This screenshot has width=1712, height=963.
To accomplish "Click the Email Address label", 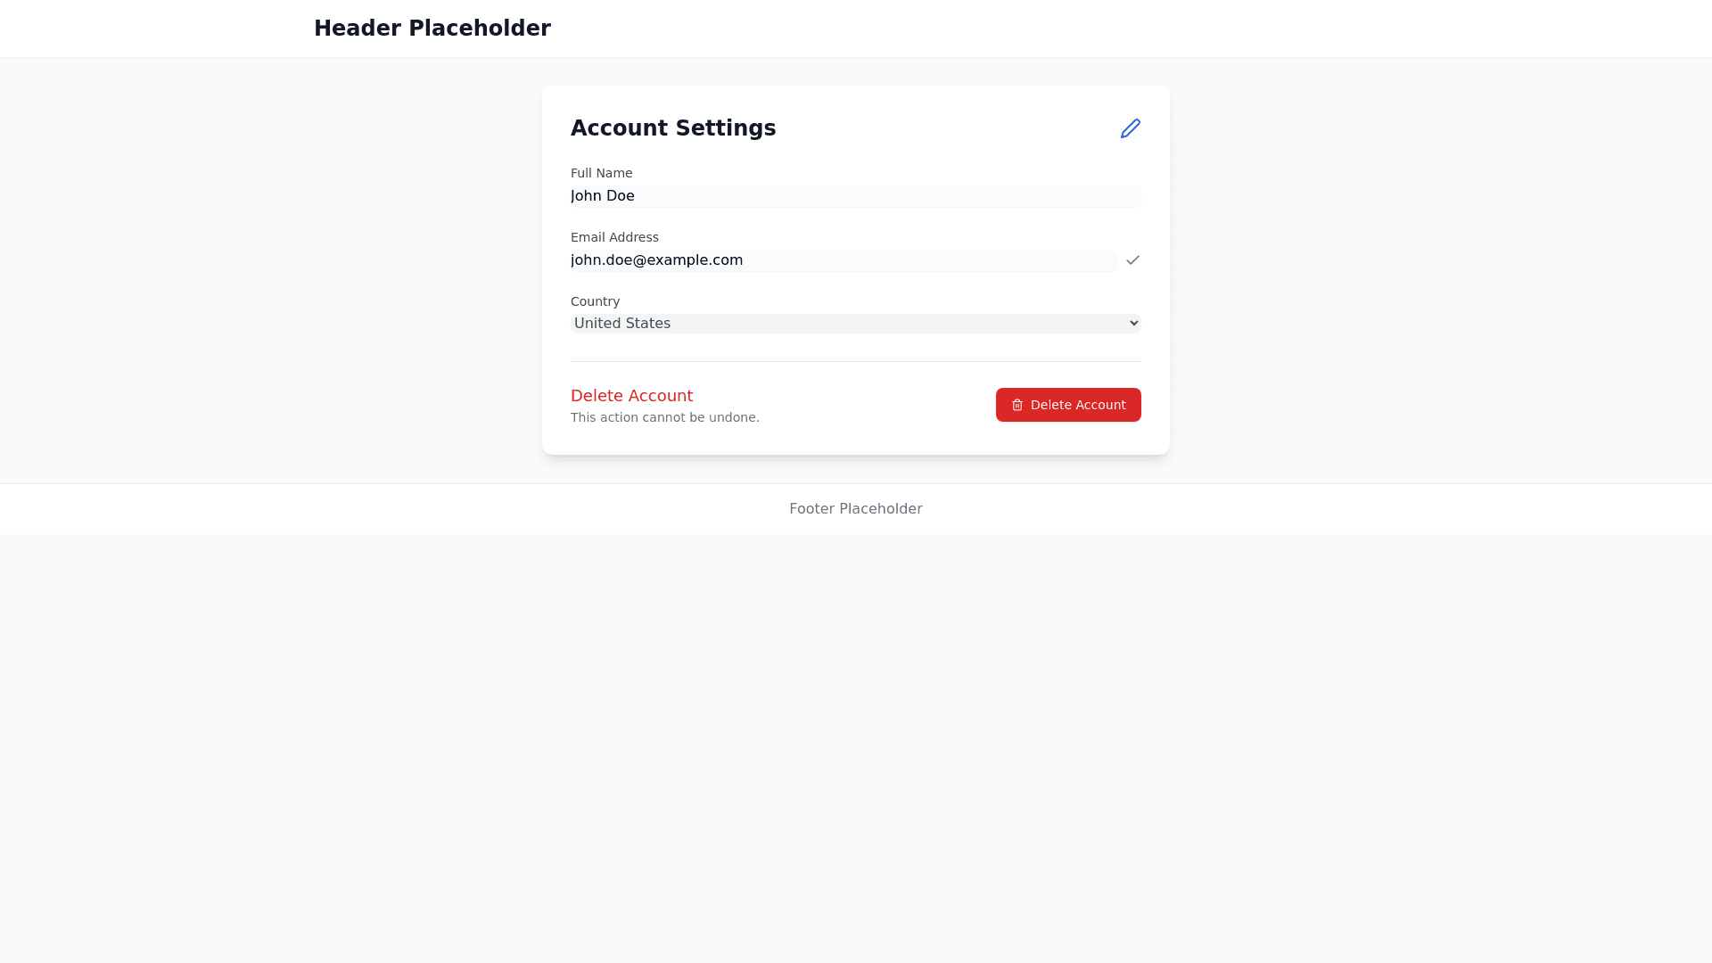I will [x=614, y=237].
